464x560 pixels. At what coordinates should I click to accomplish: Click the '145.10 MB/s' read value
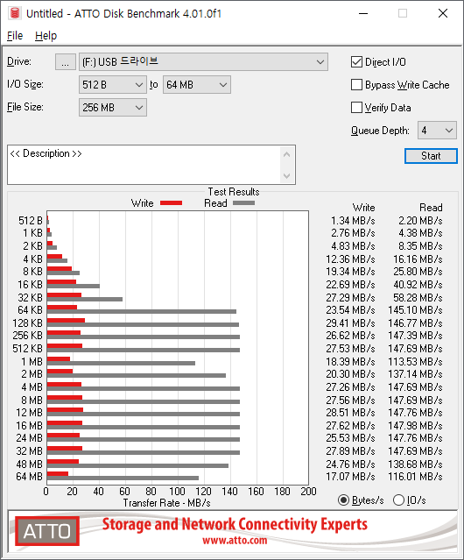coord(415,309)
